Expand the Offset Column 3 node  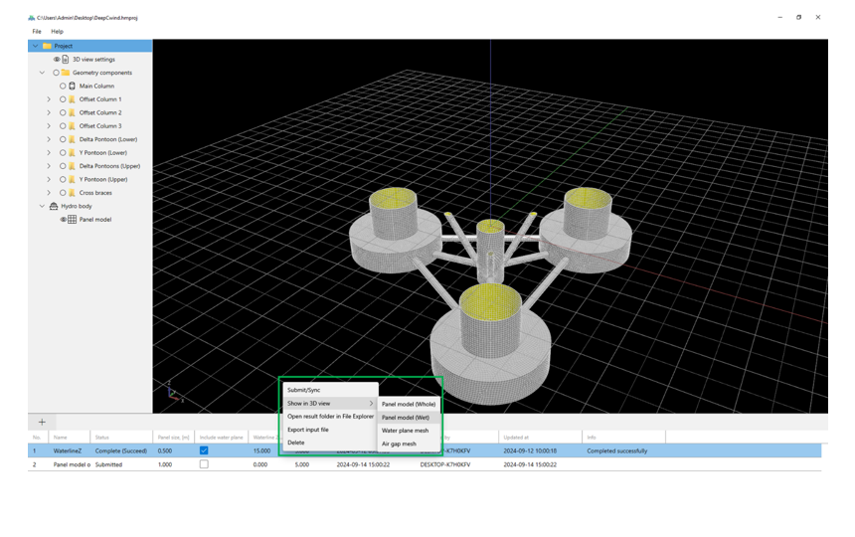pos(49,126)
